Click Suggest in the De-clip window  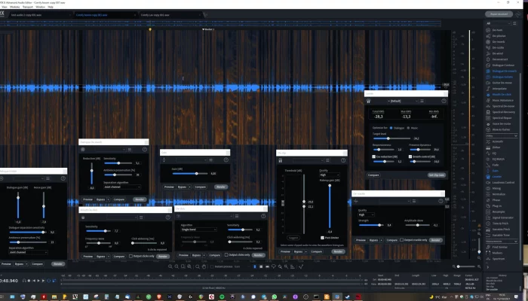(x=293, y=238)
